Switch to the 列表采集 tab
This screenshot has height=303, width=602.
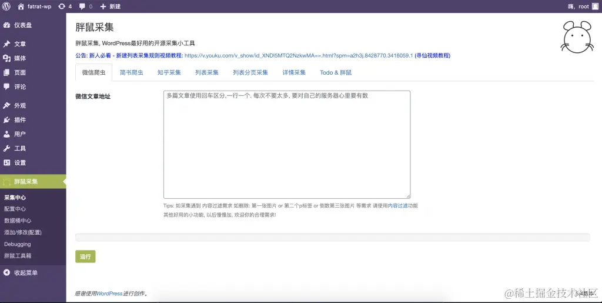(x=206, y=72)
